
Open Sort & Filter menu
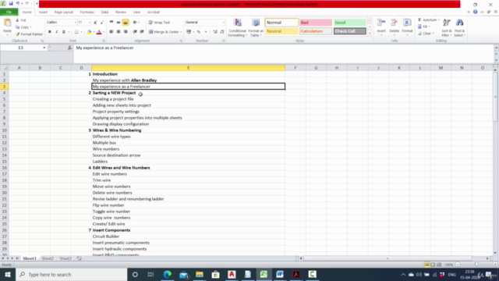pos(447,28)
